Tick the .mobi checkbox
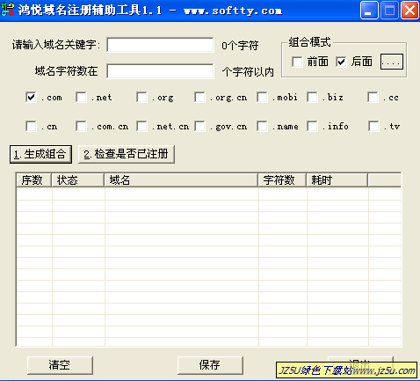Image resolution: width=420 pixels, height=381 pixels. [262, 97]
